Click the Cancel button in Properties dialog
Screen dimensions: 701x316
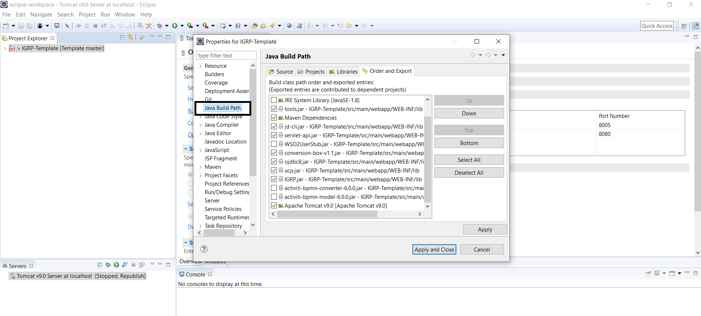pos(482,249)
